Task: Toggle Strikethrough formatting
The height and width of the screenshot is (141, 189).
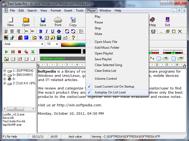Action: pos(59,31)
